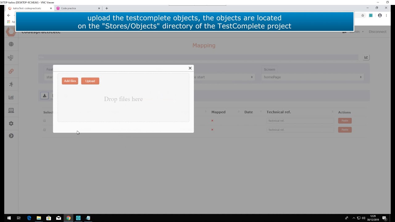Open the settings gear in sidebar
This screenshot has width=395, height=222.
(x=11, y=123)
